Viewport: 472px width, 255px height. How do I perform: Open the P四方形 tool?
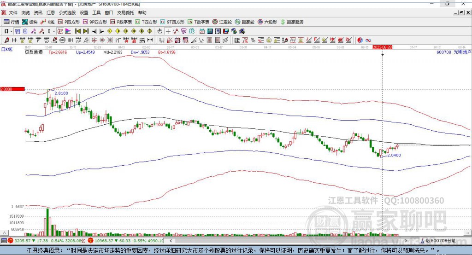coord(69,22)
